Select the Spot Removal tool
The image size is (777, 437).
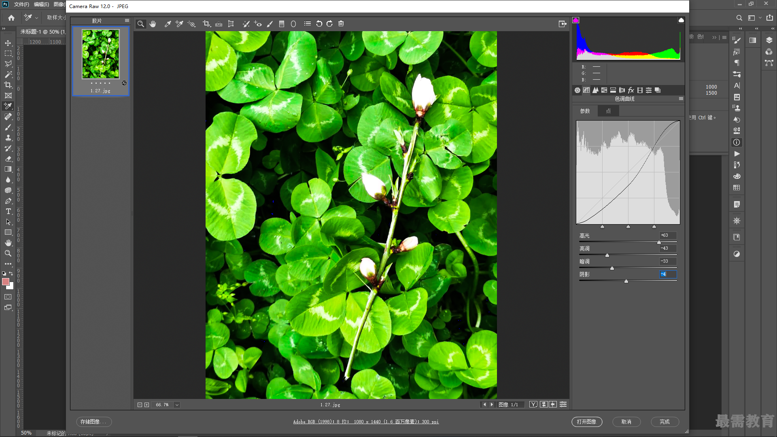coord(246,24)
